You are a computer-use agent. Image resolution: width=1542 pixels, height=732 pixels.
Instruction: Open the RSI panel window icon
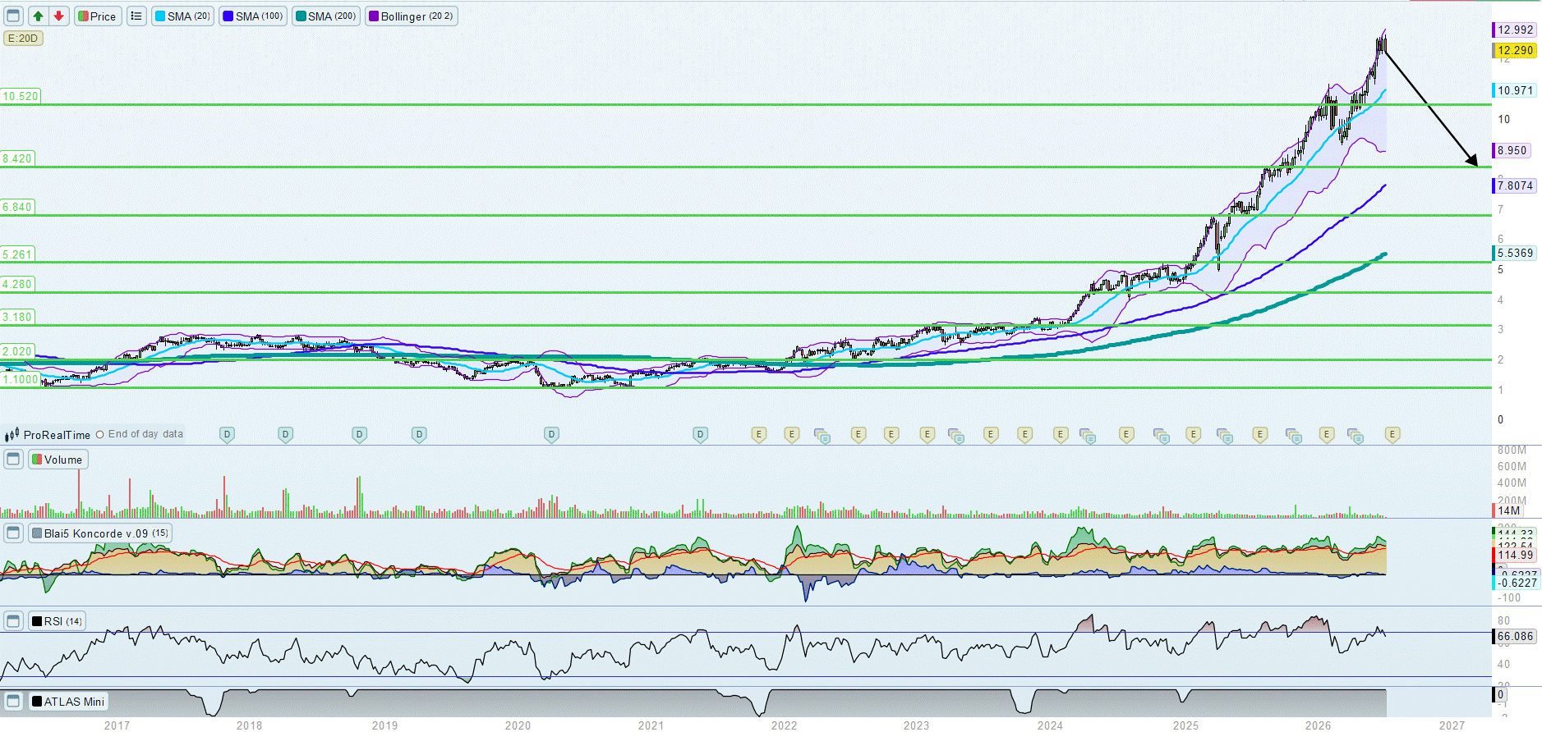click(x=13, y=621)
